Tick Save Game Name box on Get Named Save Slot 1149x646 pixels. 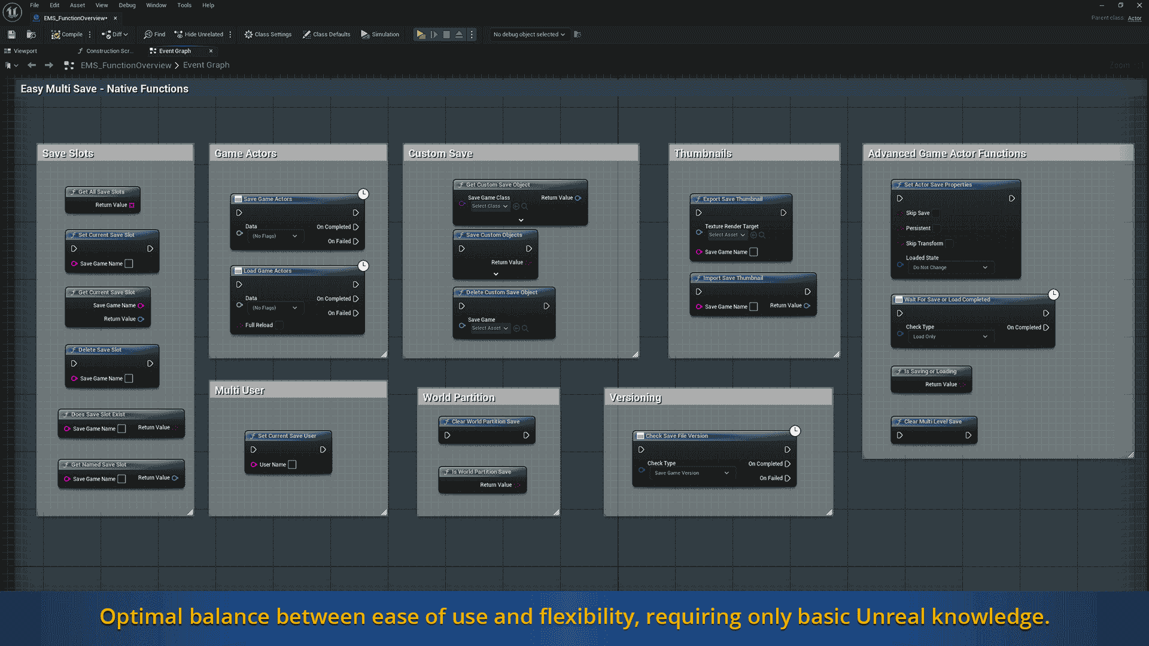click(x=121, y=479)
